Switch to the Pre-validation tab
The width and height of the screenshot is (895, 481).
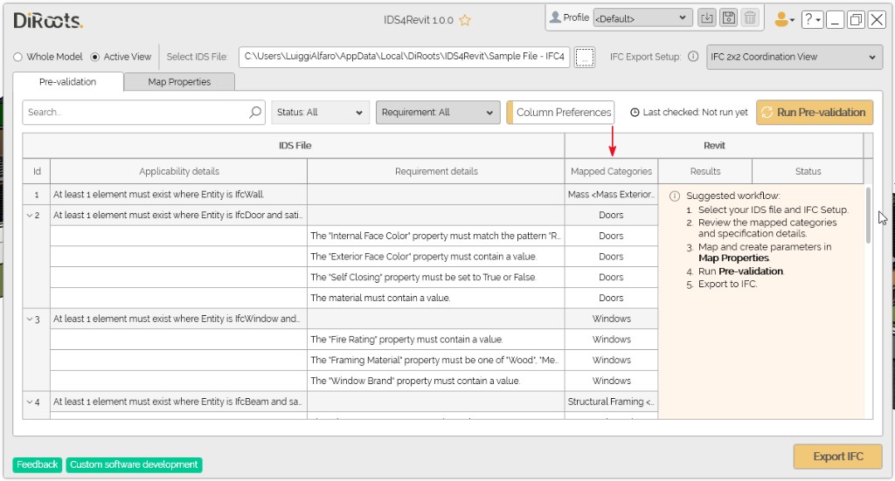pos(68,81)
